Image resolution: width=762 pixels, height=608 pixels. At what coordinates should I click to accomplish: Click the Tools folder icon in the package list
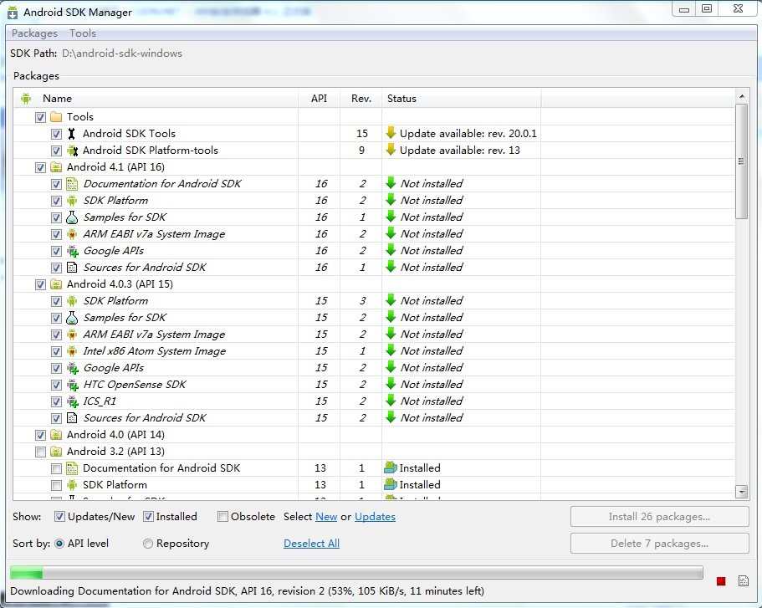pyautogui.click(x=56, y=116)
